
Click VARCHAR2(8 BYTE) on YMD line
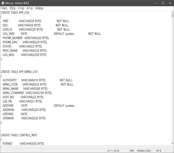30,21
